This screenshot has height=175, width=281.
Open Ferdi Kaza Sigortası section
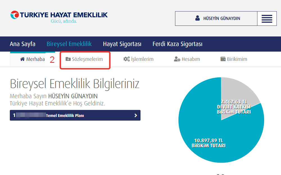178,44
